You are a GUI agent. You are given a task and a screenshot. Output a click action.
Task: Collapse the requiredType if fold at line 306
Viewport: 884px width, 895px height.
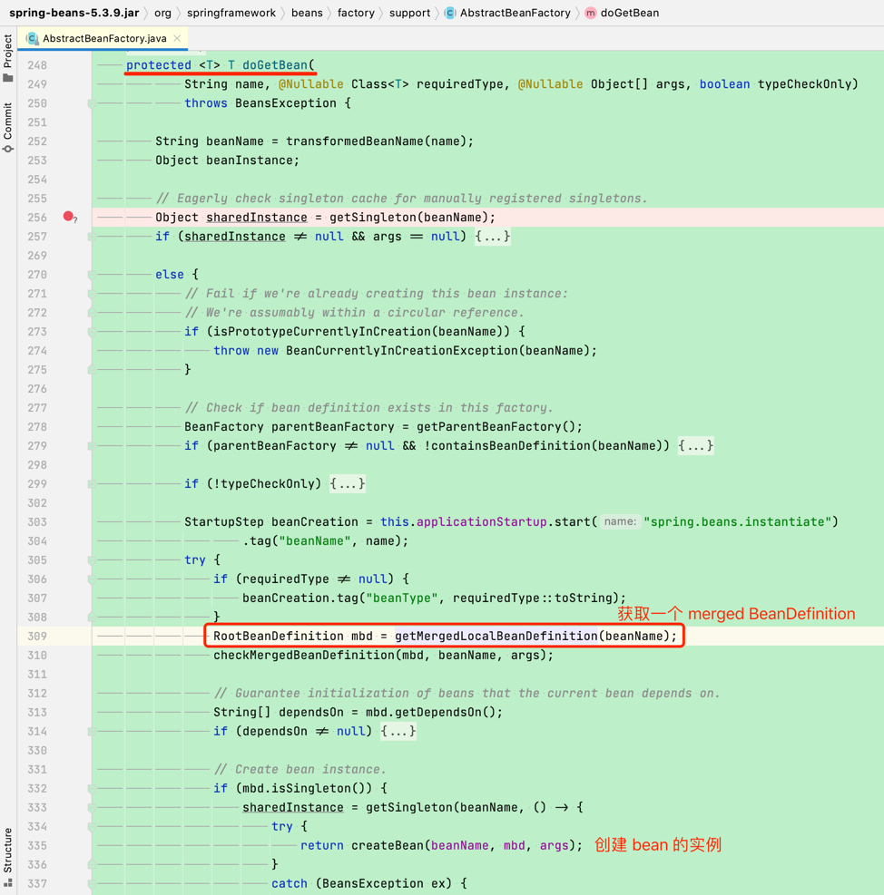click(90, 579)
